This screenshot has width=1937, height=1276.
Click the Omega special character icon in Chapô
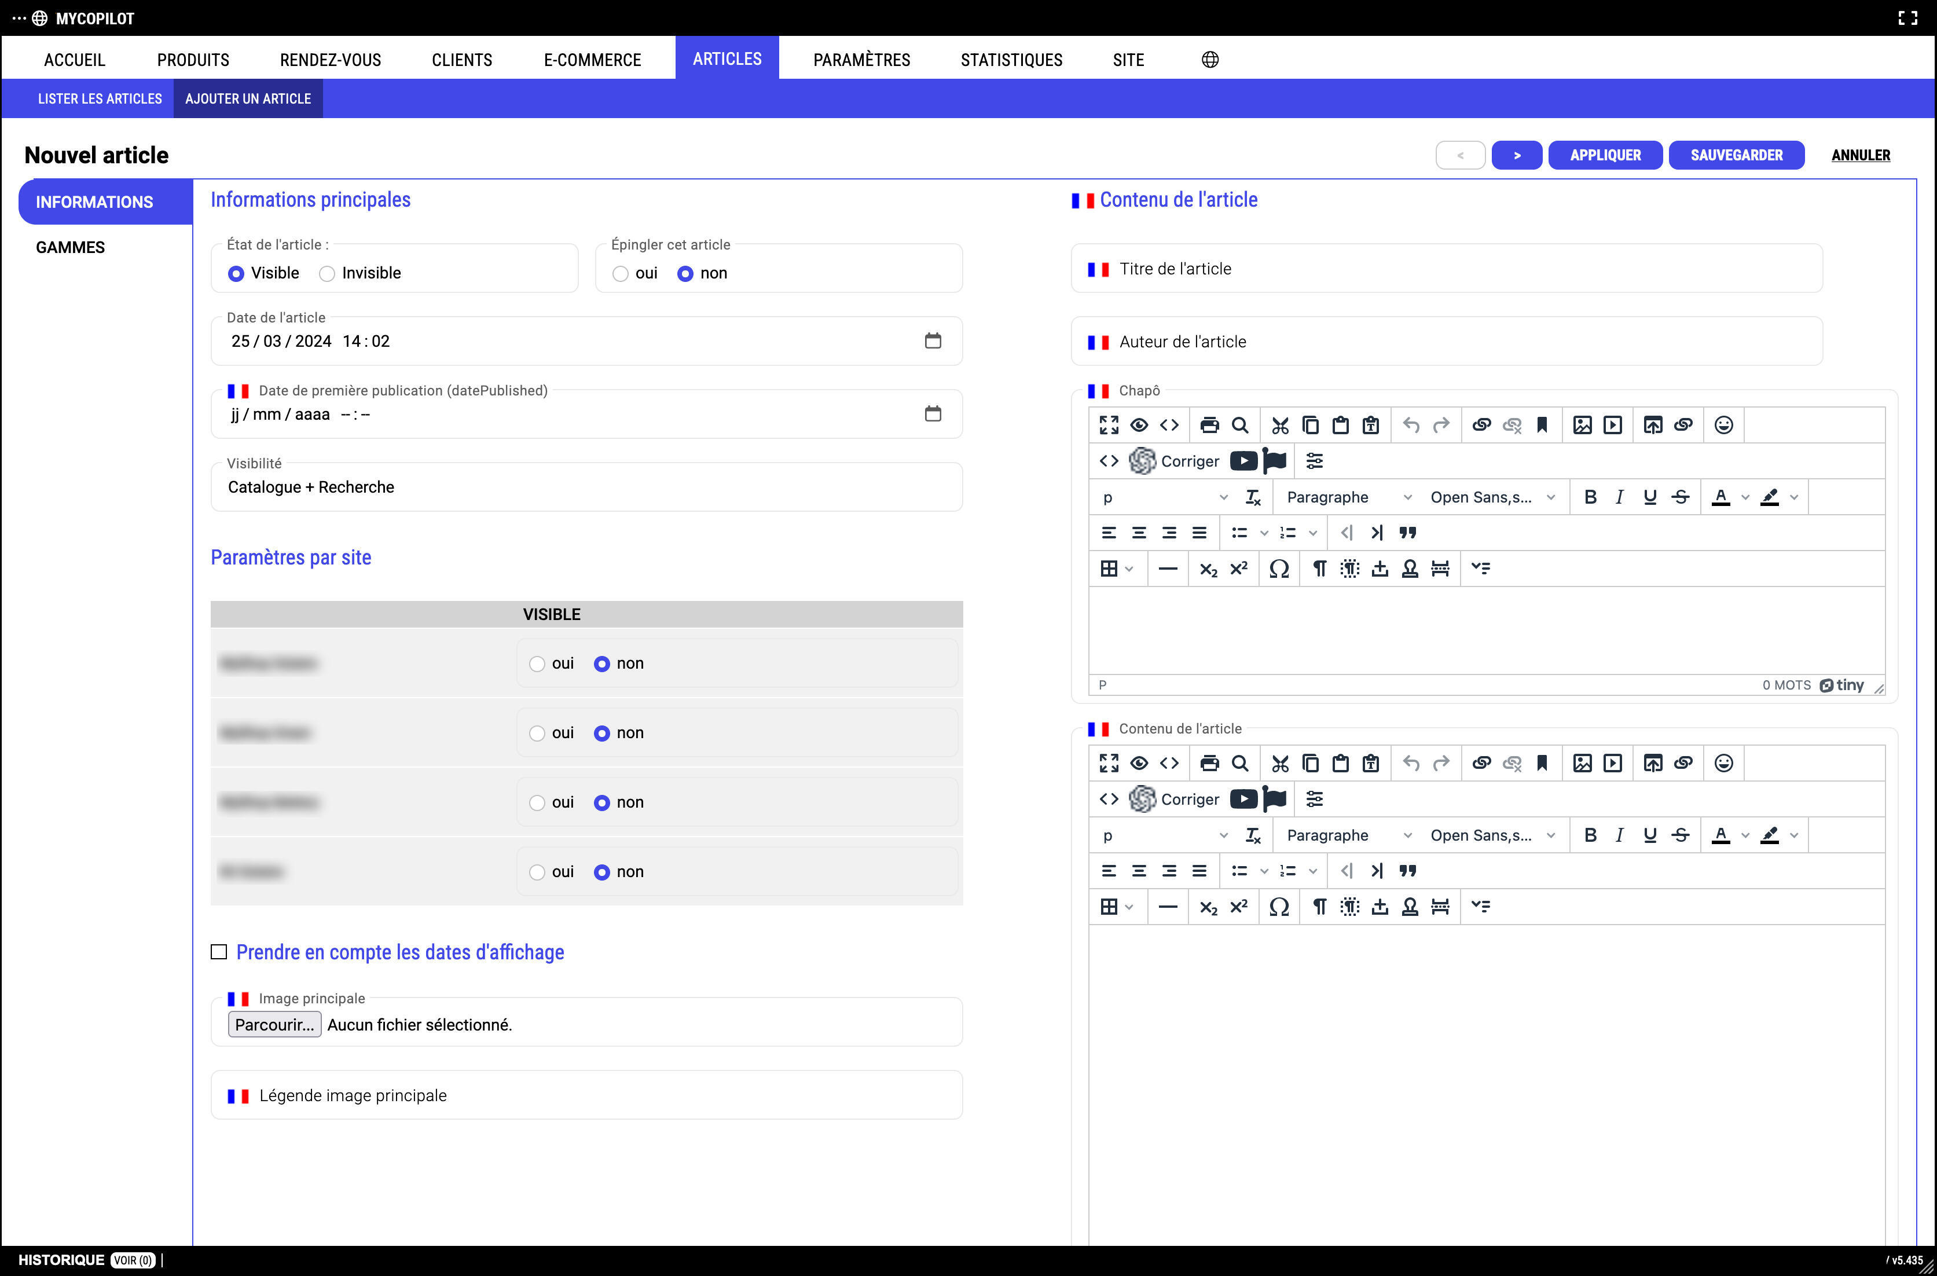pyautogui.click(x=1279, y=569)
